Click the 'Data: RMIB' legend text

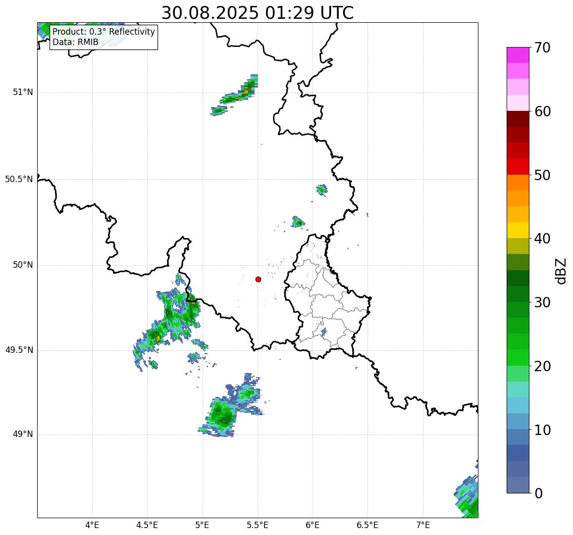[x=76, y=43]
